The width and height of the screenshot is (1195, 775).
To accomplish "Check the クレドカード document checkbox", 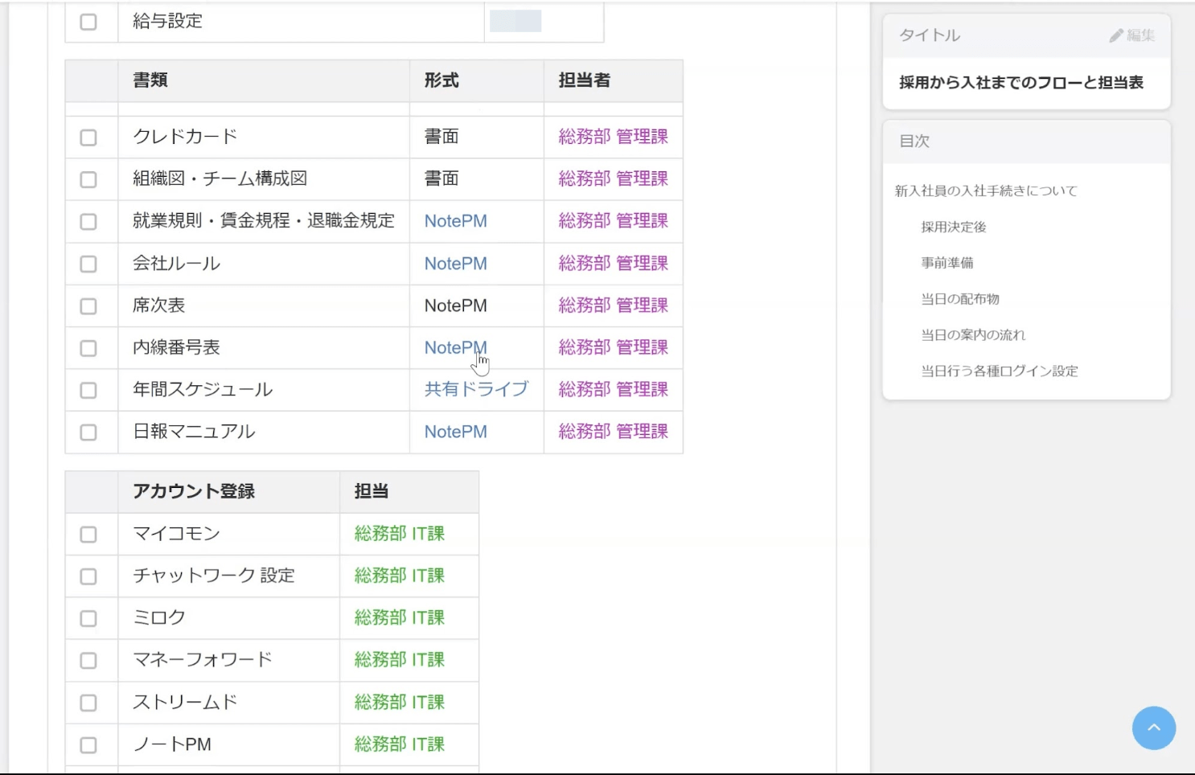I will (x=88, y=136).
